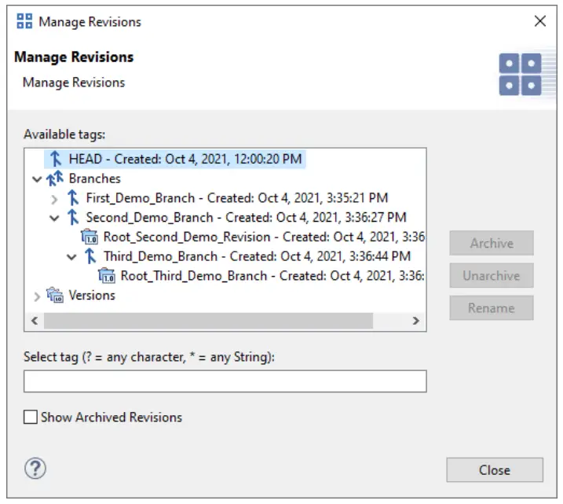Expand the First_Demo_Branch node
The width and height of the screenshot is (563, 504).
point(53,199)
